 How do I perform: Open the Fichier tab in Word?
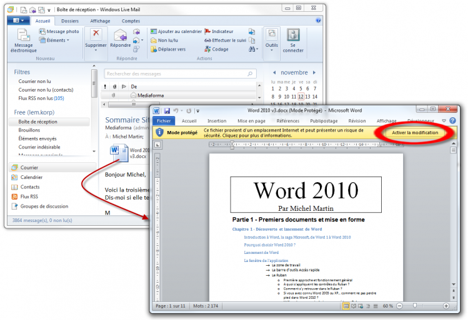pos(164,120)
